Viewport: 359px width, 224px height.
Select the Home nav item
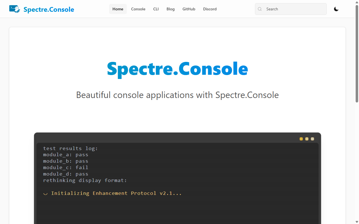pos(118,9)
